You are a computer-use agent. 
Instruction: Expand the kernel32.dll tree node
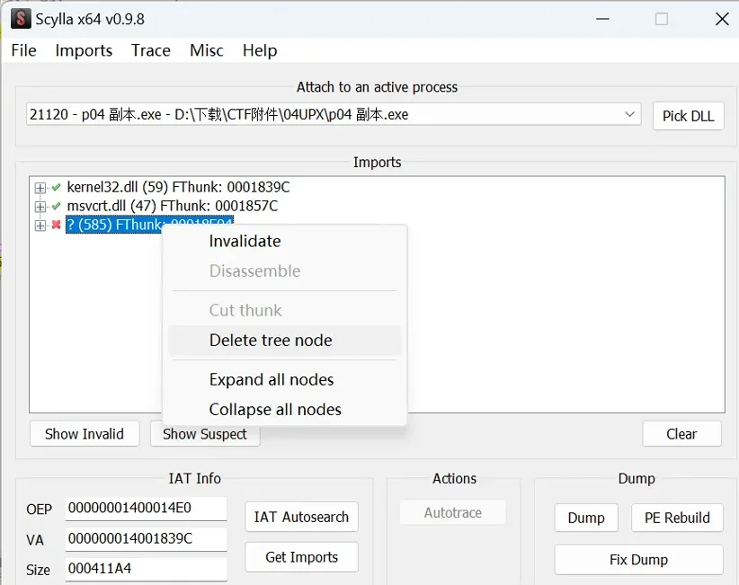pyautogui.click(x=40, y=188)
